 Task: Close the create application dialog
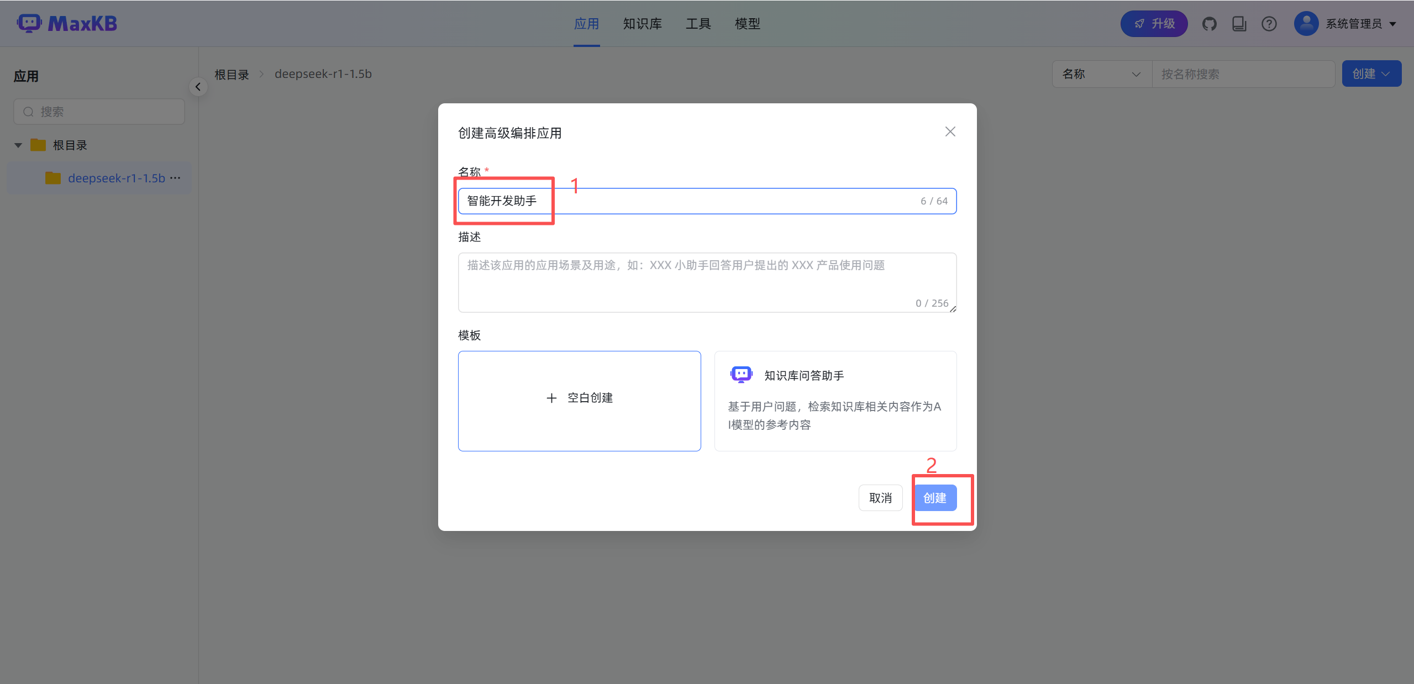pyautogui.click(x=950, y=131)
